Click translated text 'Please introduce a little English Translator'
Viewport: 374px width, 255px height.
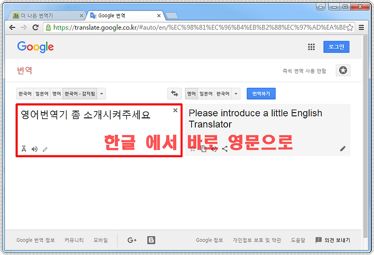(255, 118)
